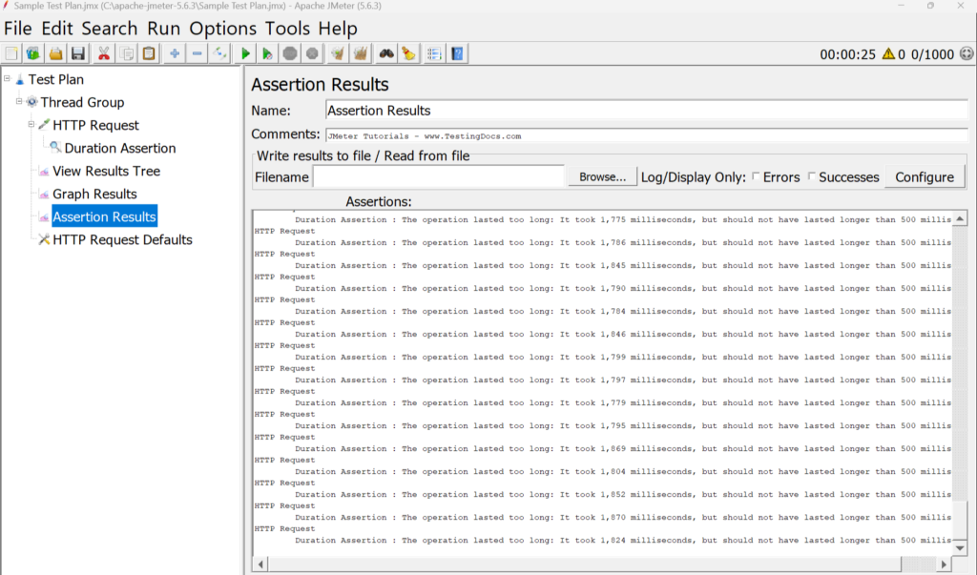The width and height of the screenshot is (977, 575).
Task: Collapse the Test Plan root node
Action: coord(8,79)
